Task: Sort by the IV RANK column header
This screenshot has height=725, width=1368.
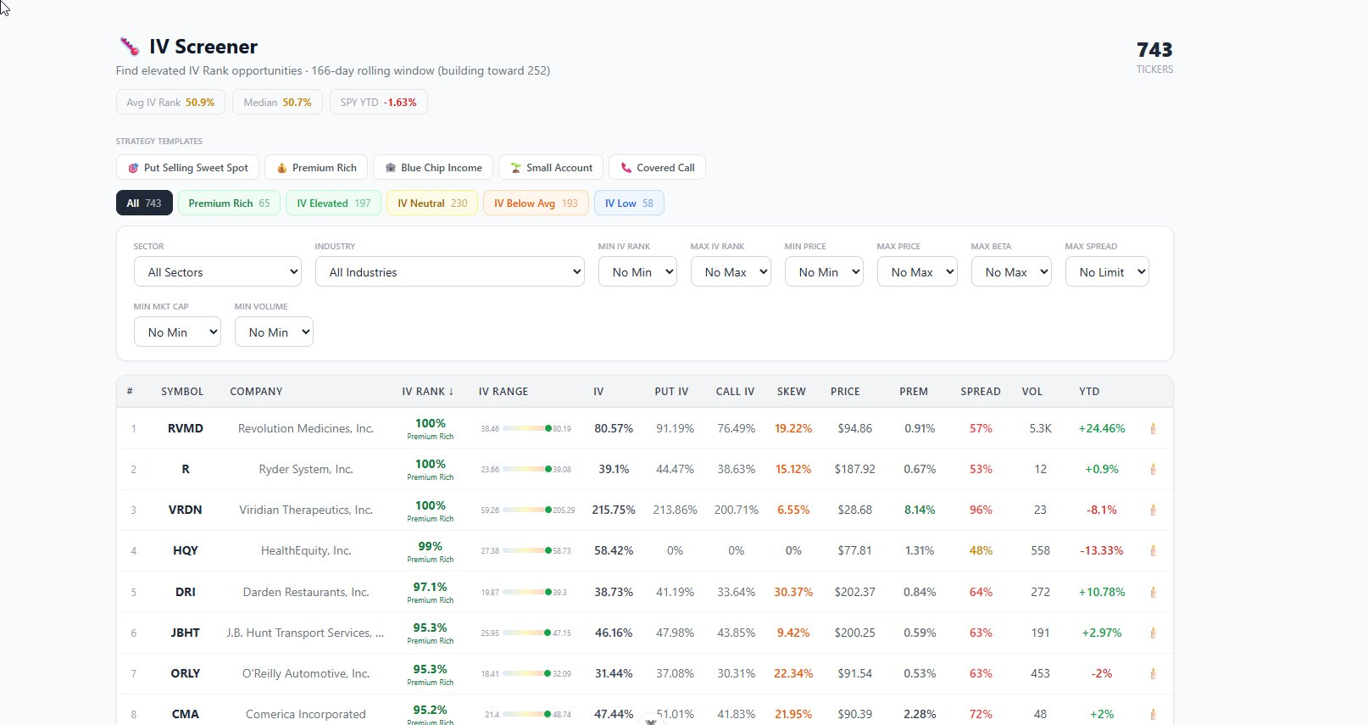Action: pyautogui.click(x=428, y=391)
